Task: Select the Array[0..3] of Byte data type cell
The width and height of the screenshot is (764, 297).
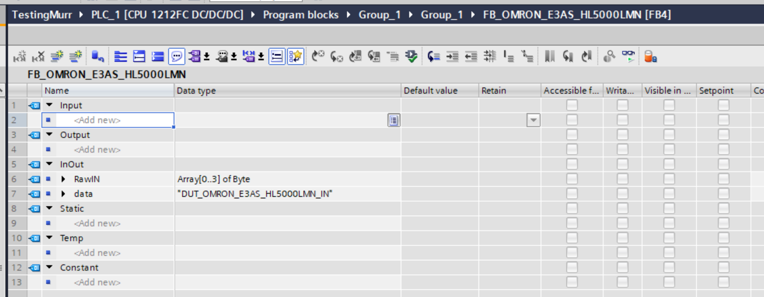Action: (288, 179)
